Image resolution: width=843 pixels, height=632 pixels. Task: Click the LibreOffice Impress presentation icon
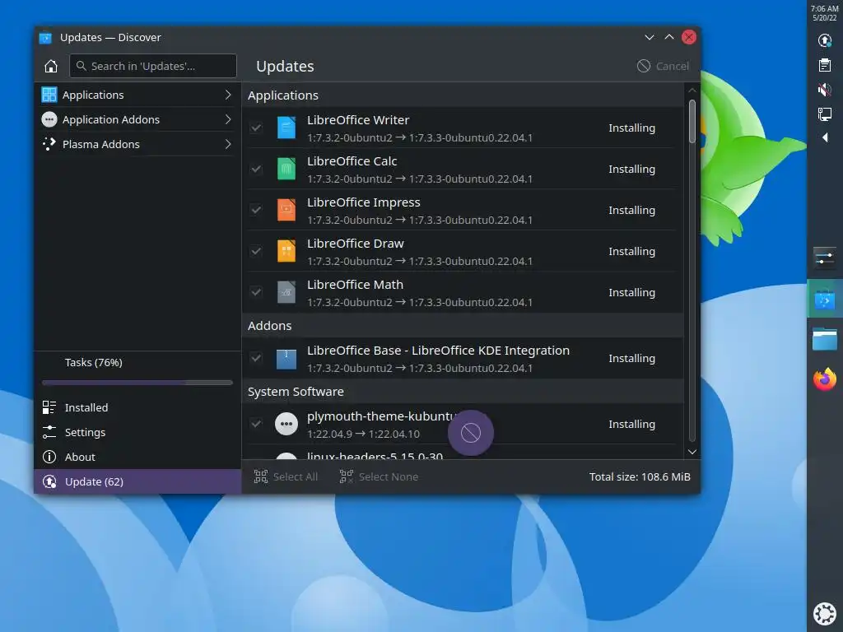tap(286, 210)
